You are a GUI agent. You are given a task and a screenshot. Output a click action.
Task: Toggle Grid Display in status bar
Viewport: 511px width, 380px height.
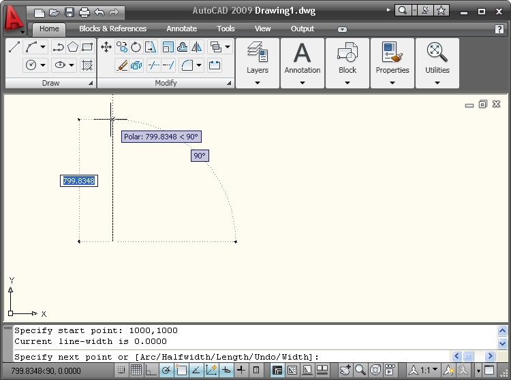coord(136,370)
